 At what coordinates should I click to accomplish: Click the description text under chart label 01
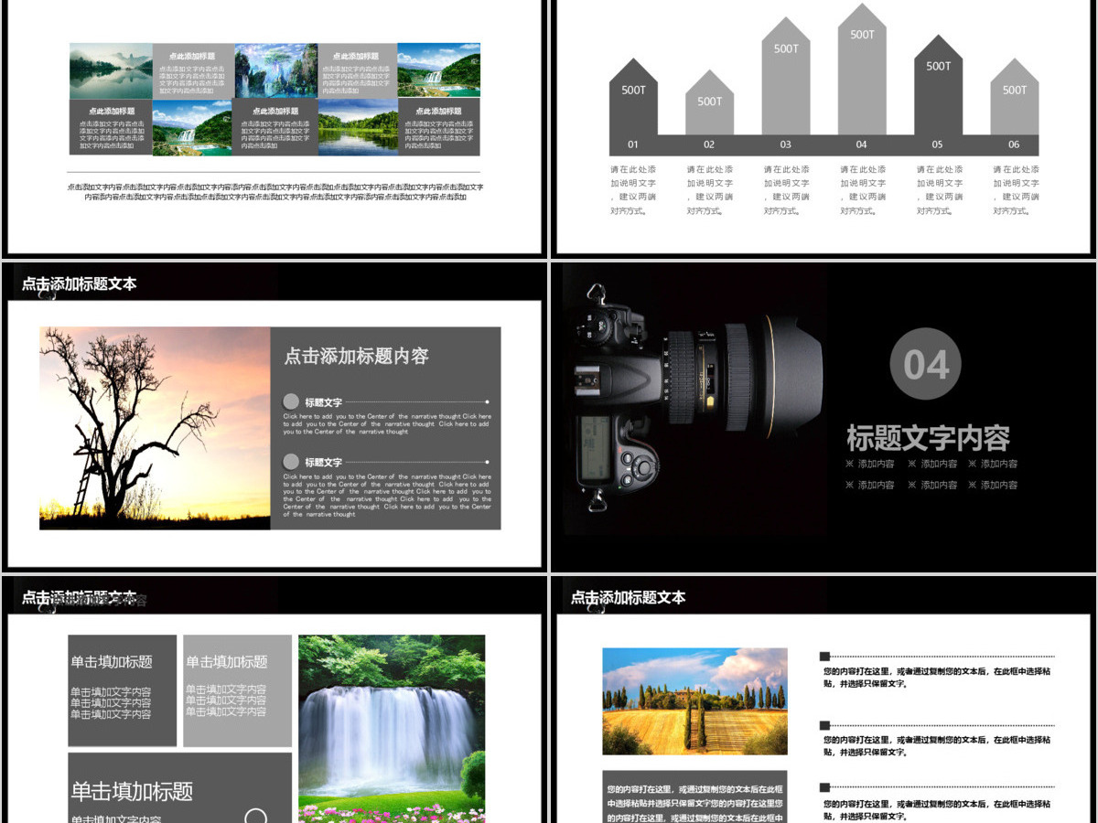[633, 190]
